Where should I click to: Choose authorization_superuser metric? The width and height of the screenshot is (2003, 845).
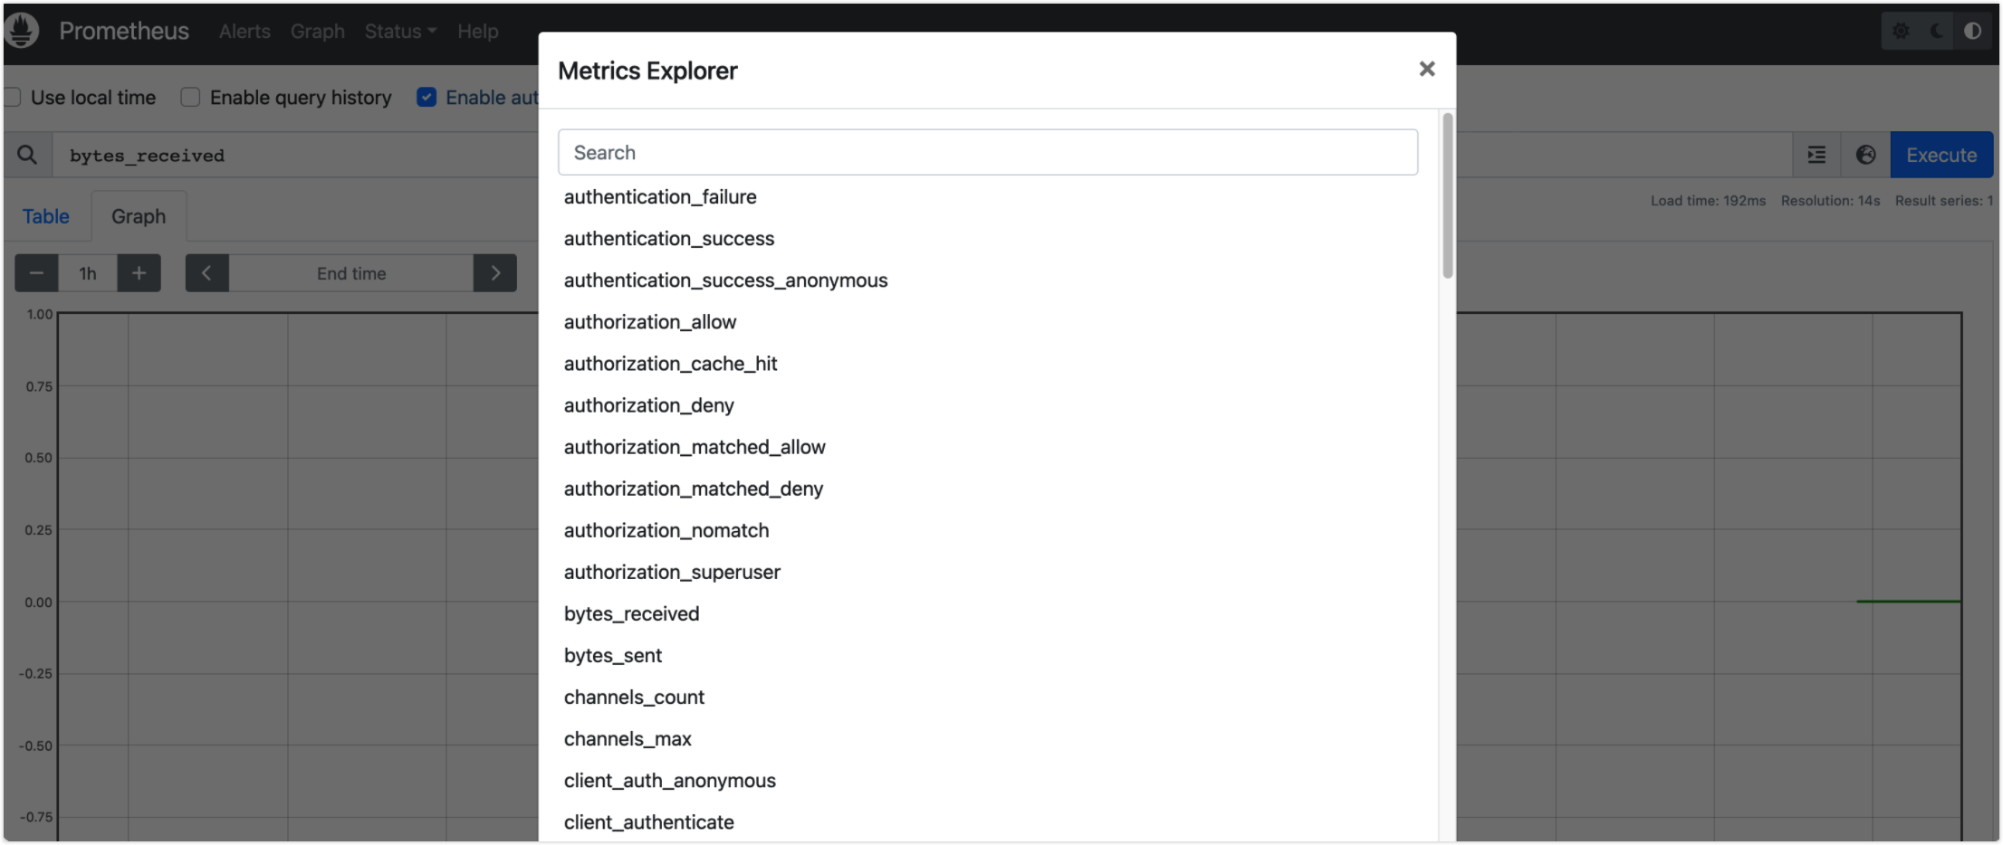click(x=672, y=571)
